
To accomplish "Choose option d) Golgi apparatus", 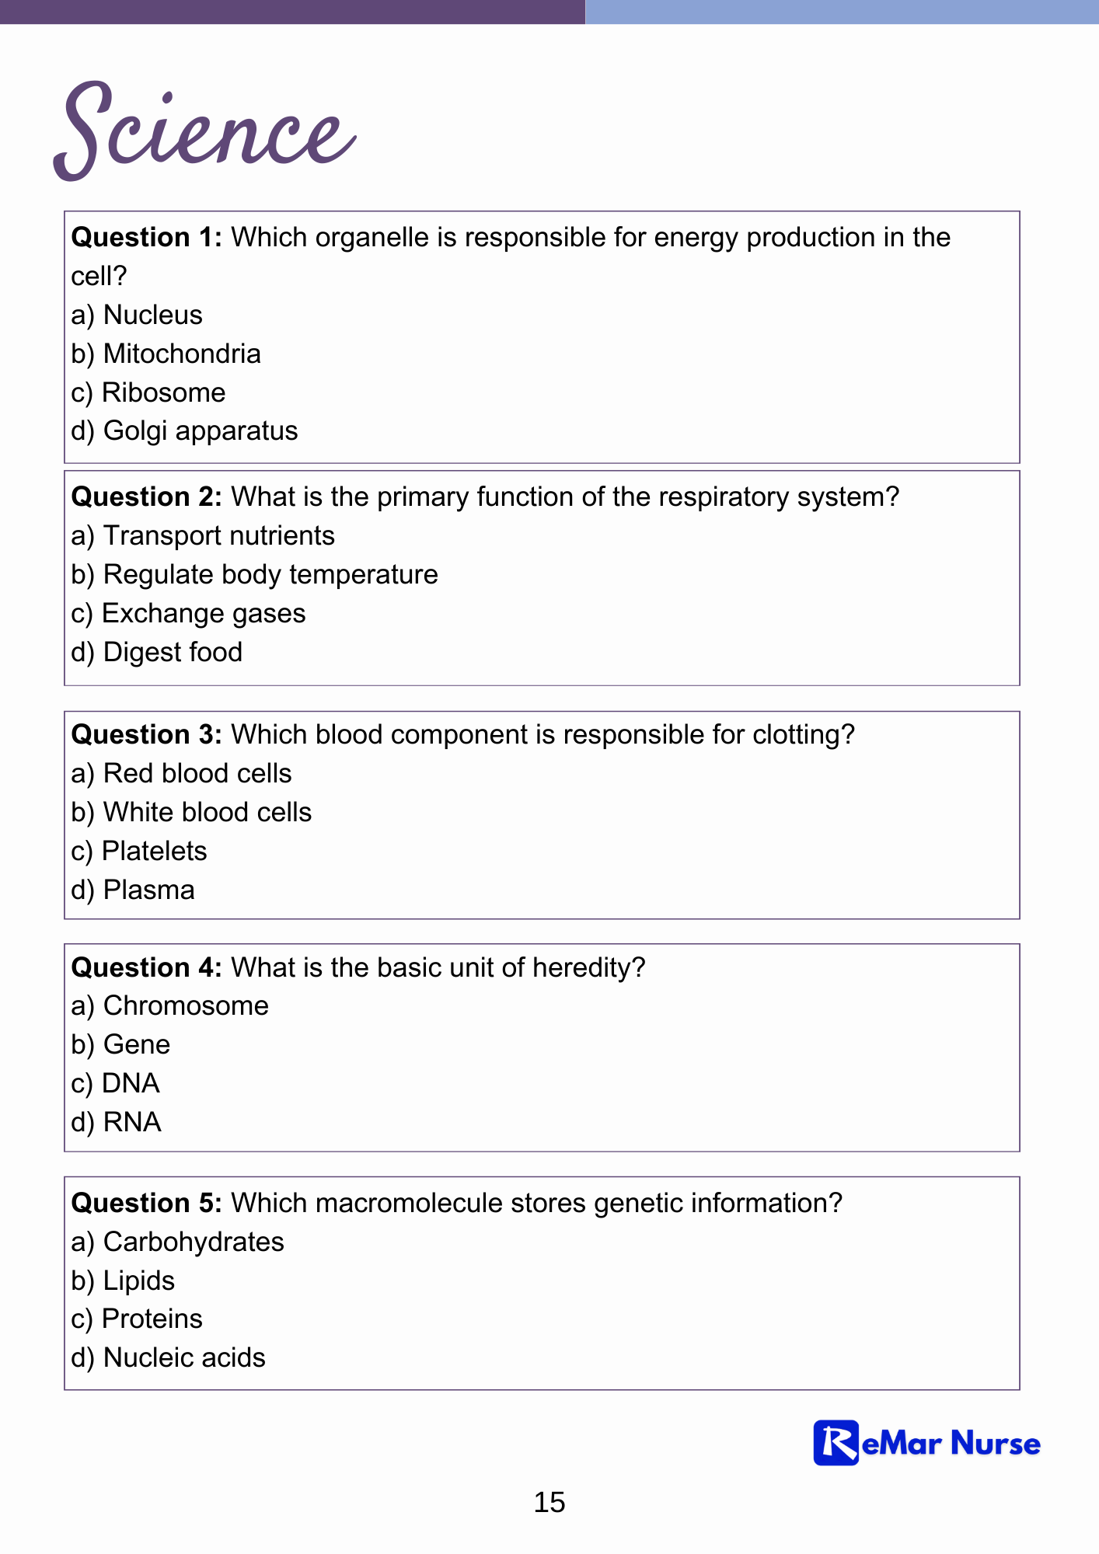I will pyautogui.click(x=184, y=431).
